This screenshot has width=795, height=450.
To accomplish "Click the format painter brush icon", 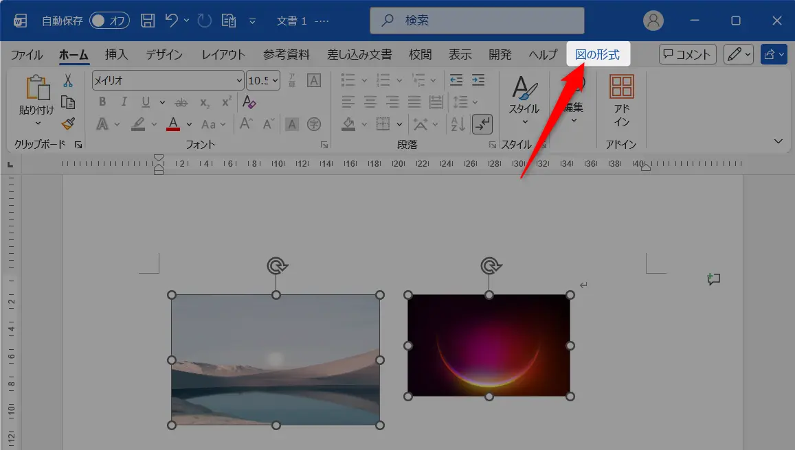I will tap(68, 123).
